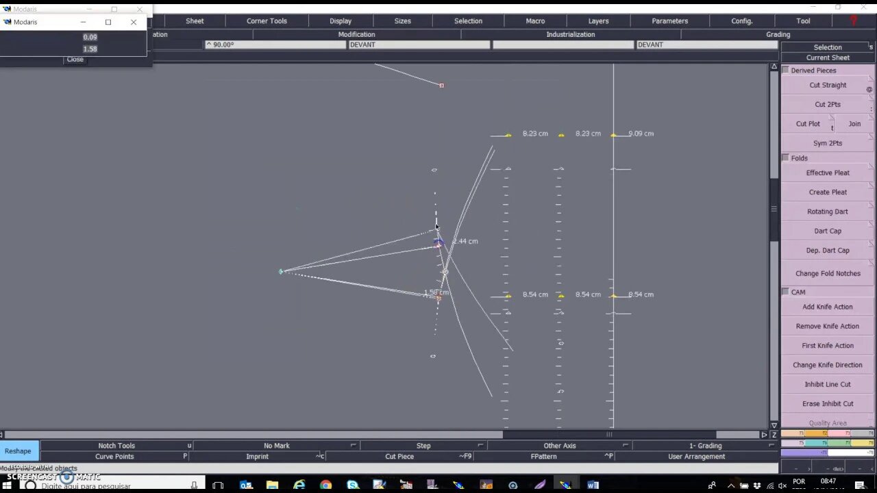Click the canvas scroll-up arrow
Viewport: 877px width, 493px height.
tap(774, 66)
